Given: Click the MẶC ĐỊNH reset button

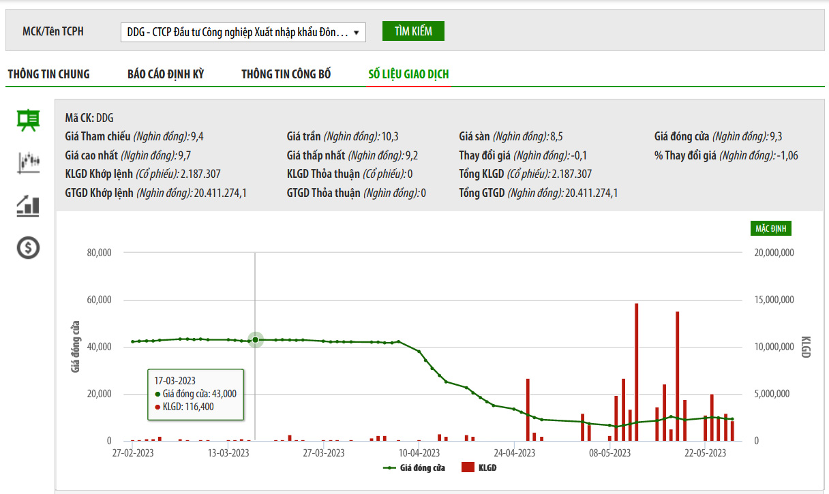Looking at the screenshot, I should 770,228.
